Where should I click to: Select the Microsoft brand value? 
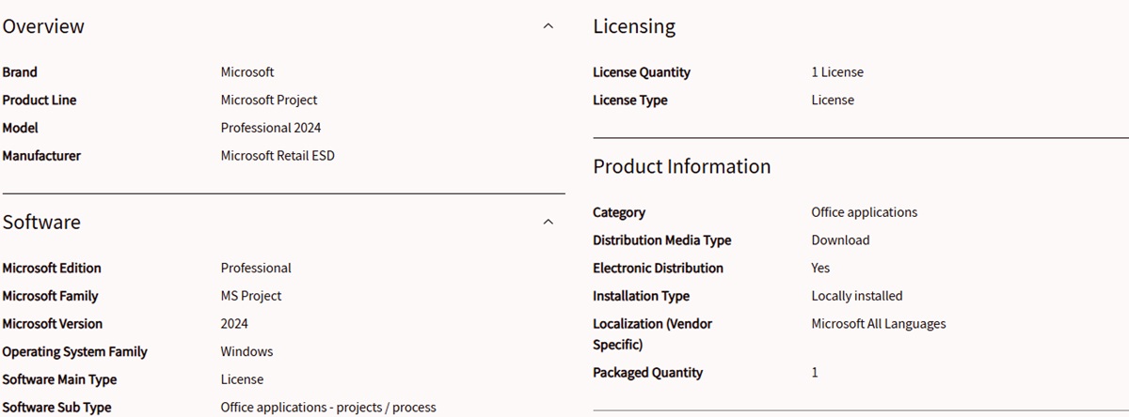247,71
